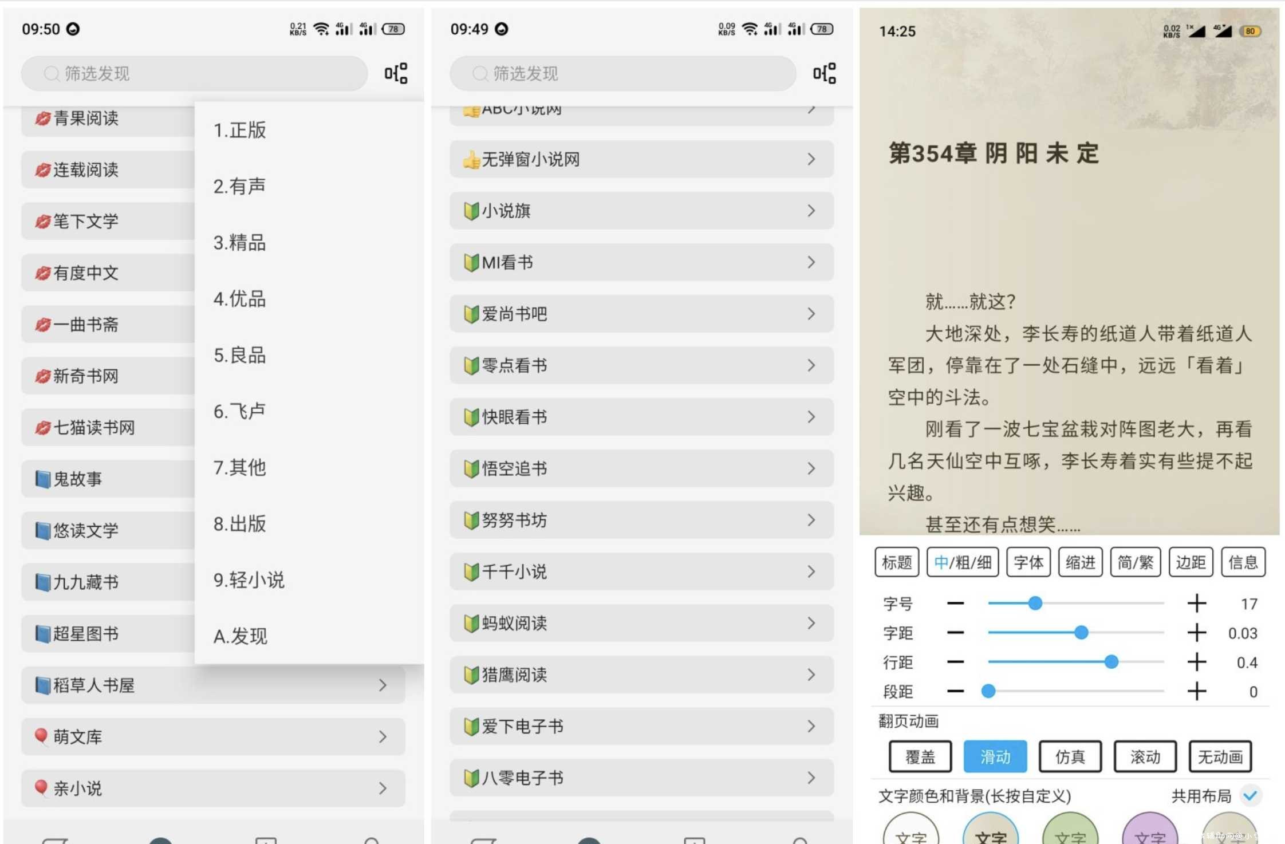Open grouping icon beside middle search bar
1285x844 pixels.
point(824,73)
